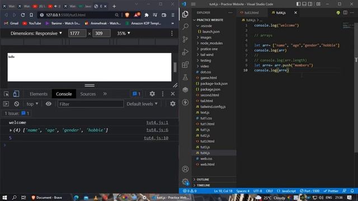
Task: Click viewport width field 1777
Action: (77, 33)
